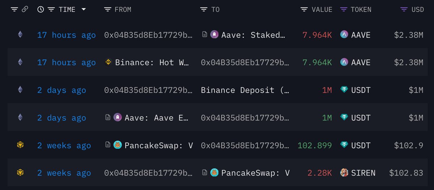Open the Binance Deposit address link
This screenshot has width=434, height=190.
245,90
